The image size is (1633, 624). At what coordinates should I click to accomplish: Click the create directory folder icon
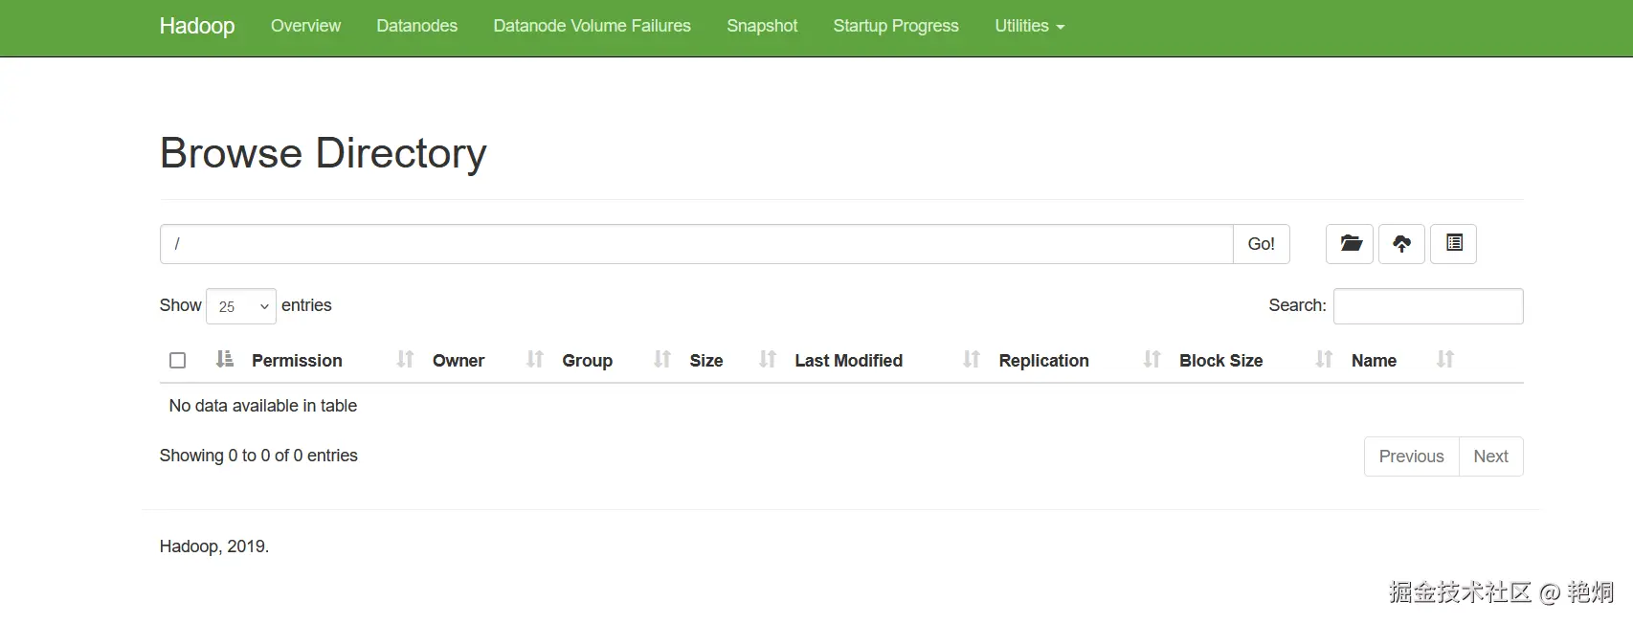[x=1350, y=244]
